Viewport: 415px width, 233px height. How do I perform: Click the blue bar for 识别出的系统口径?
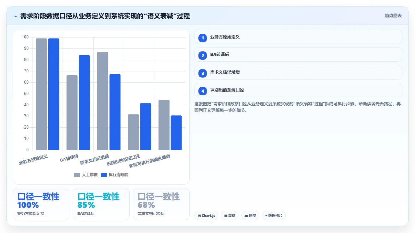point(146,127)
